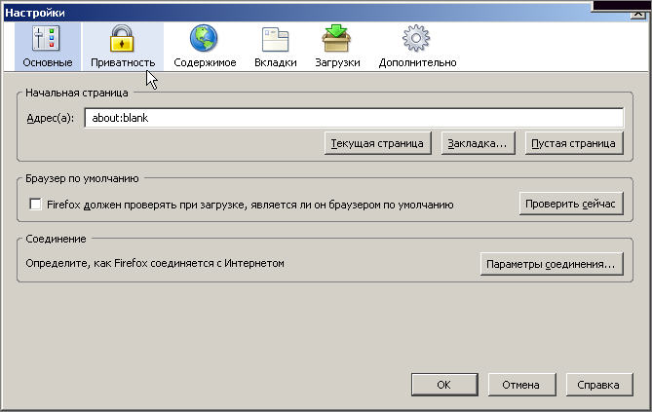
Task: Click the Соединение group label
Action: coord(56,239)
